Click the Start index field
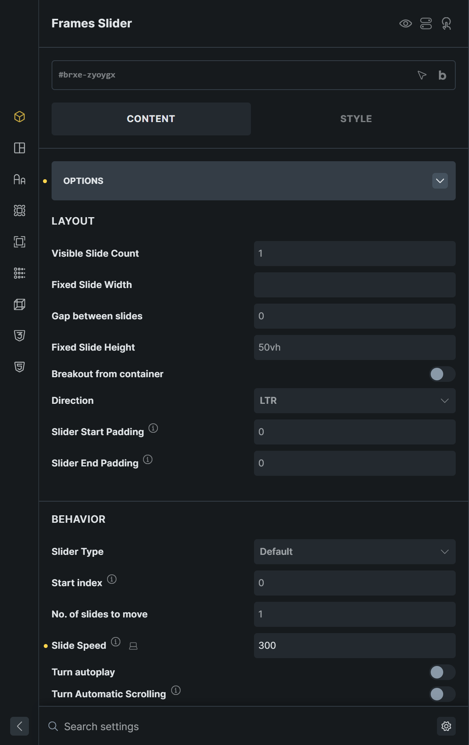The width and height of the screenshot is (469, 745). coord(355,583)
